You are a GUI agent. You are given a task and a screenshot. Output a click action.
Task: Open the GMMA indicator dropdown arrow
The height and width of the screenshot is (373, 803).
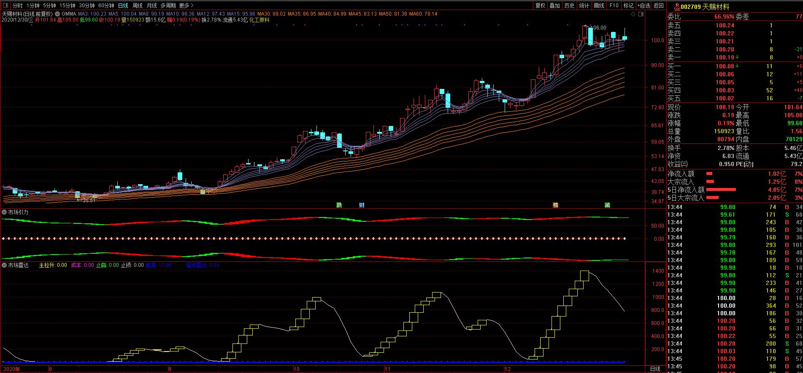(57, 14)
